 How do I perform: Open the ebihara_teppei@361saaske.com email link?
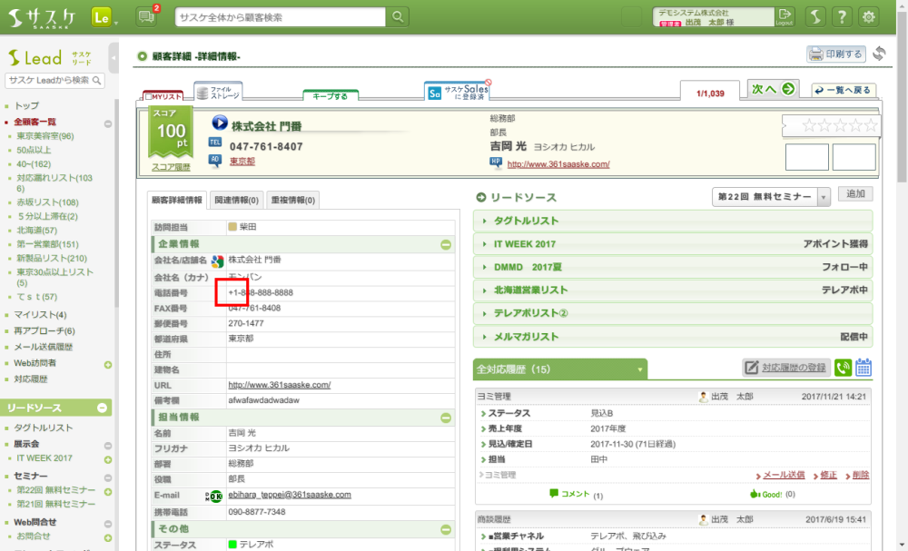(290, 495)
